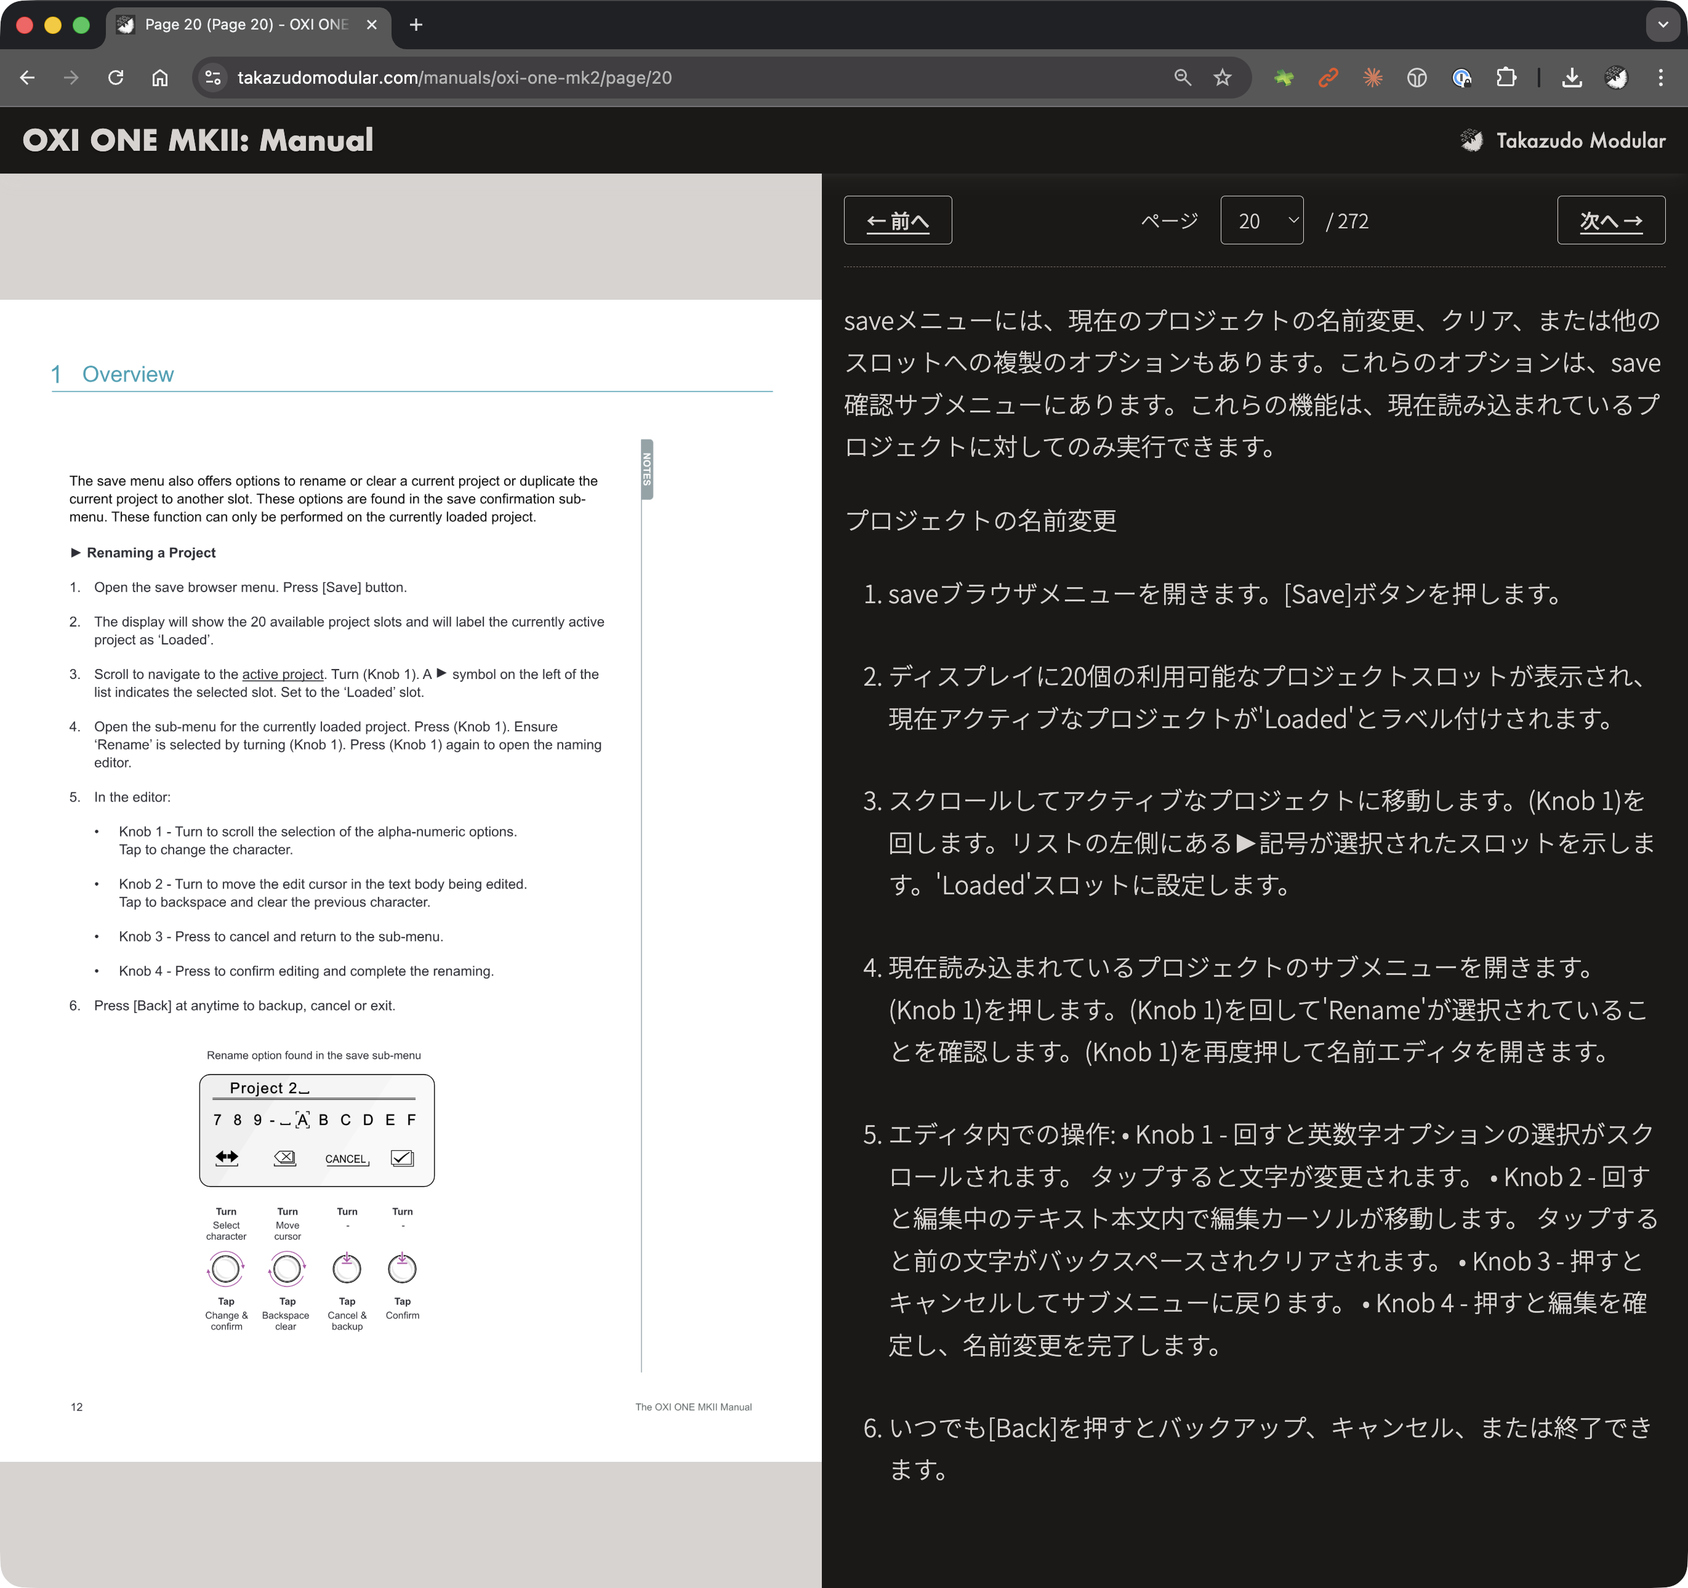Screen dimensions: 1688x1588
Task: Click the Takazudo Modular logo link
Action: 1562,140
